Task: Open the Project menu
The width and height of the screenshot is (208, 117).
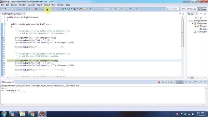Action: (x=47, y=5)
